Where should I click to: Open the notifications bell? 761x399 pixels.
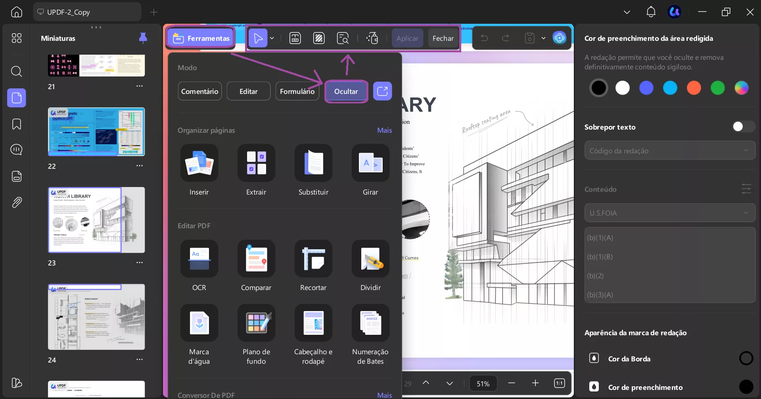(x=651, y=12)
